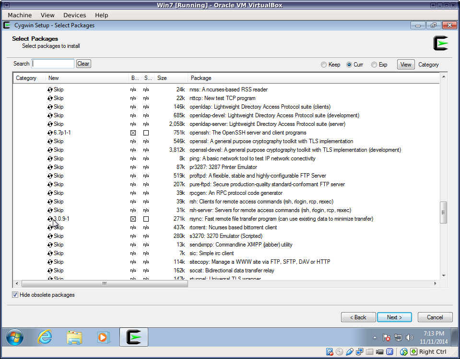The height and width of the screenshot is (359, 460).
Task: Click the View button to change view mode
Action: [406, 65]
